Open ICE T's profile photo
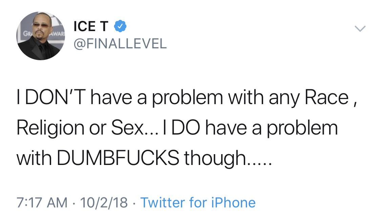381x215 pixels. [41, 36]
